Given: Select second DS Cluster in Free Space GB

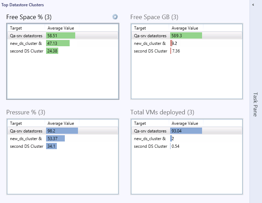Looking at the screenshot, I should coord(187,51).
